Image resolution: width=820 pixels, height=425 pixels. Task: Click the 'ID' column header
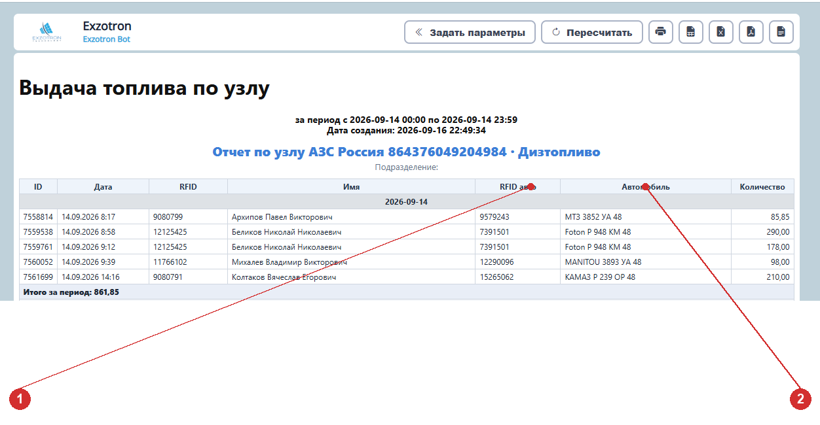tap(38, 187)
